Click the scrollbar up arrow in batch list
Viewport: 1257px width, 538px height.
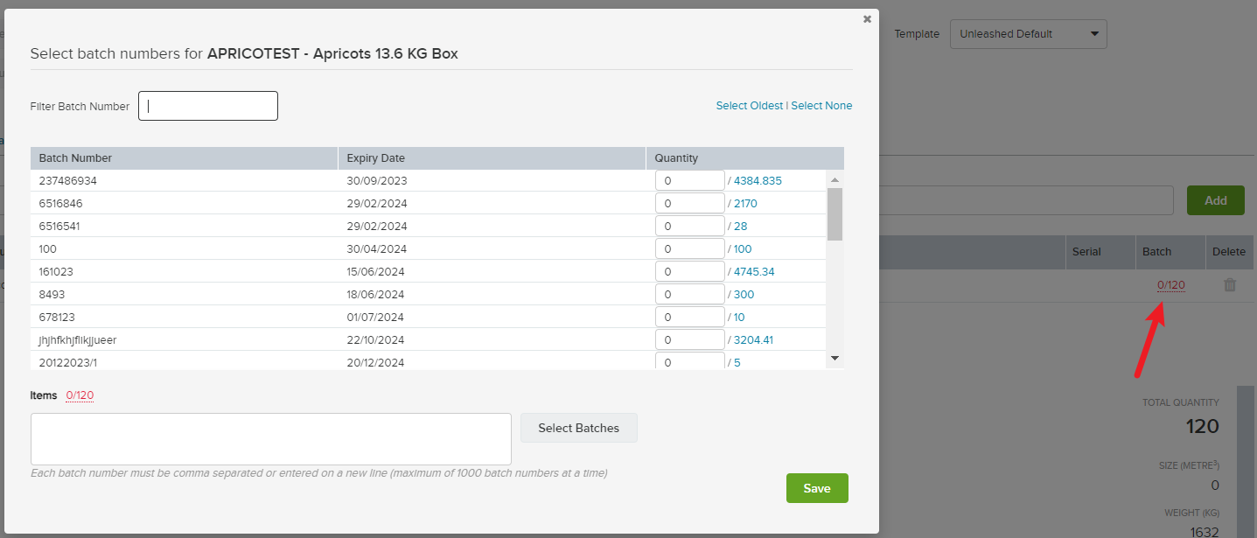[x=835, y=179]
